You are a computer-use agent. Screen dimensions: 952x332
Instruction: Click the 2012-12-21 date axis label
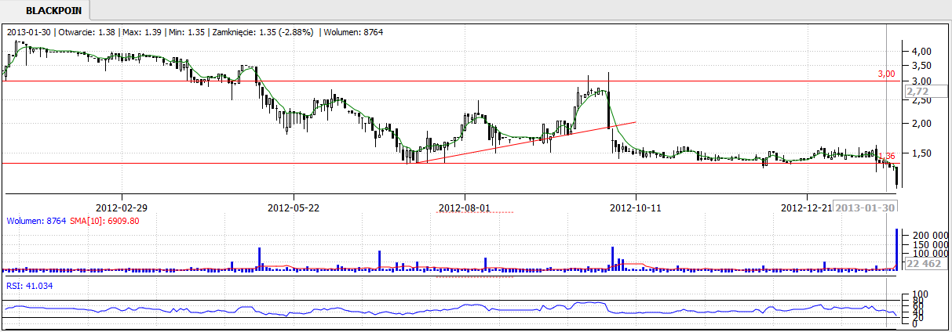806,207
